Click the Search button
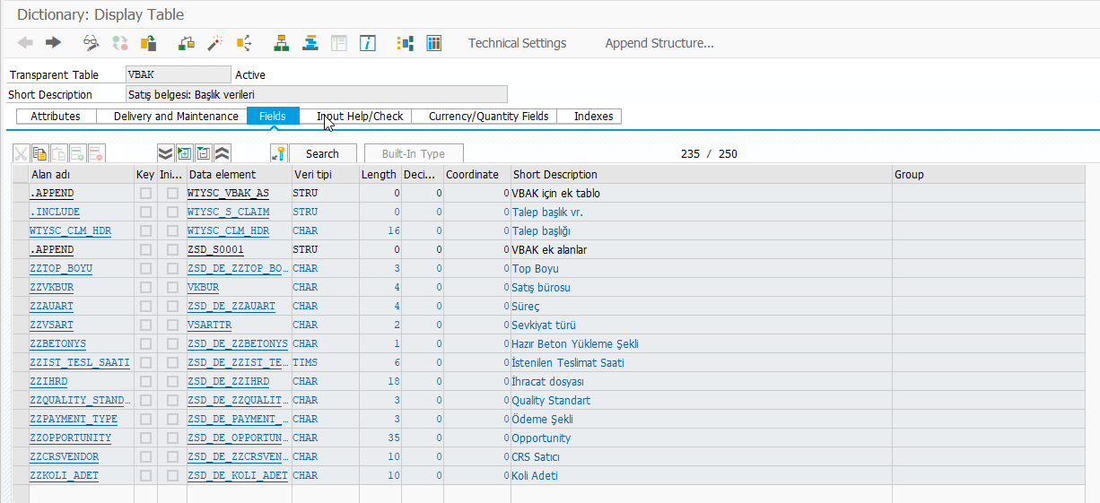The image size is (1100, 503). pyautogui.click(x=322, y=153)
